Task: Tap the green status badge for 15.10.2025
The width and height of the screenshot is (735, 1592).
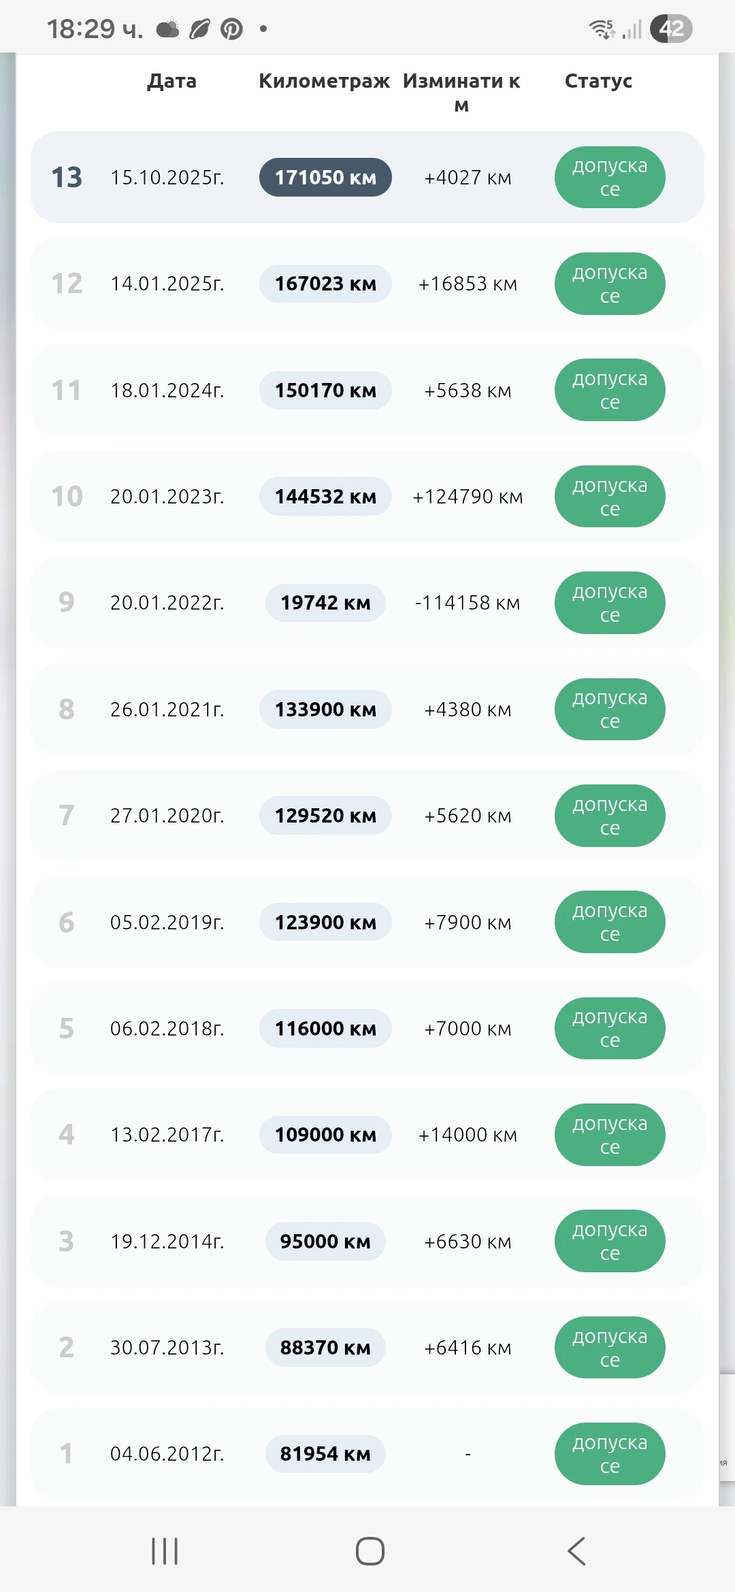Action: tap(610, 178)
